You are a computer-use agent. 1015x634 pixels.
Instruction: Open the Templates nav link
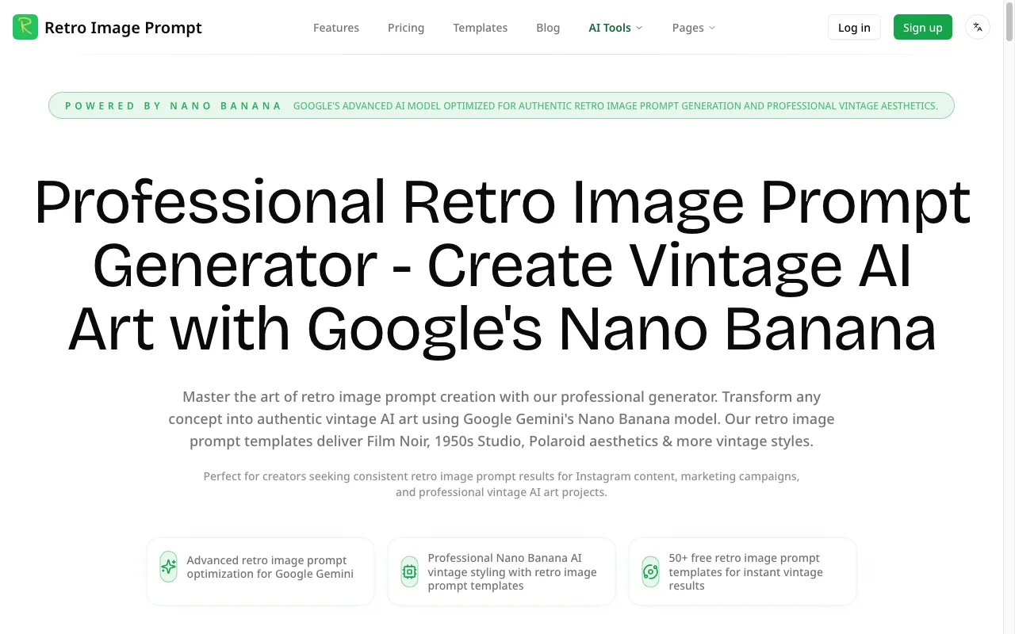point(481,28)
